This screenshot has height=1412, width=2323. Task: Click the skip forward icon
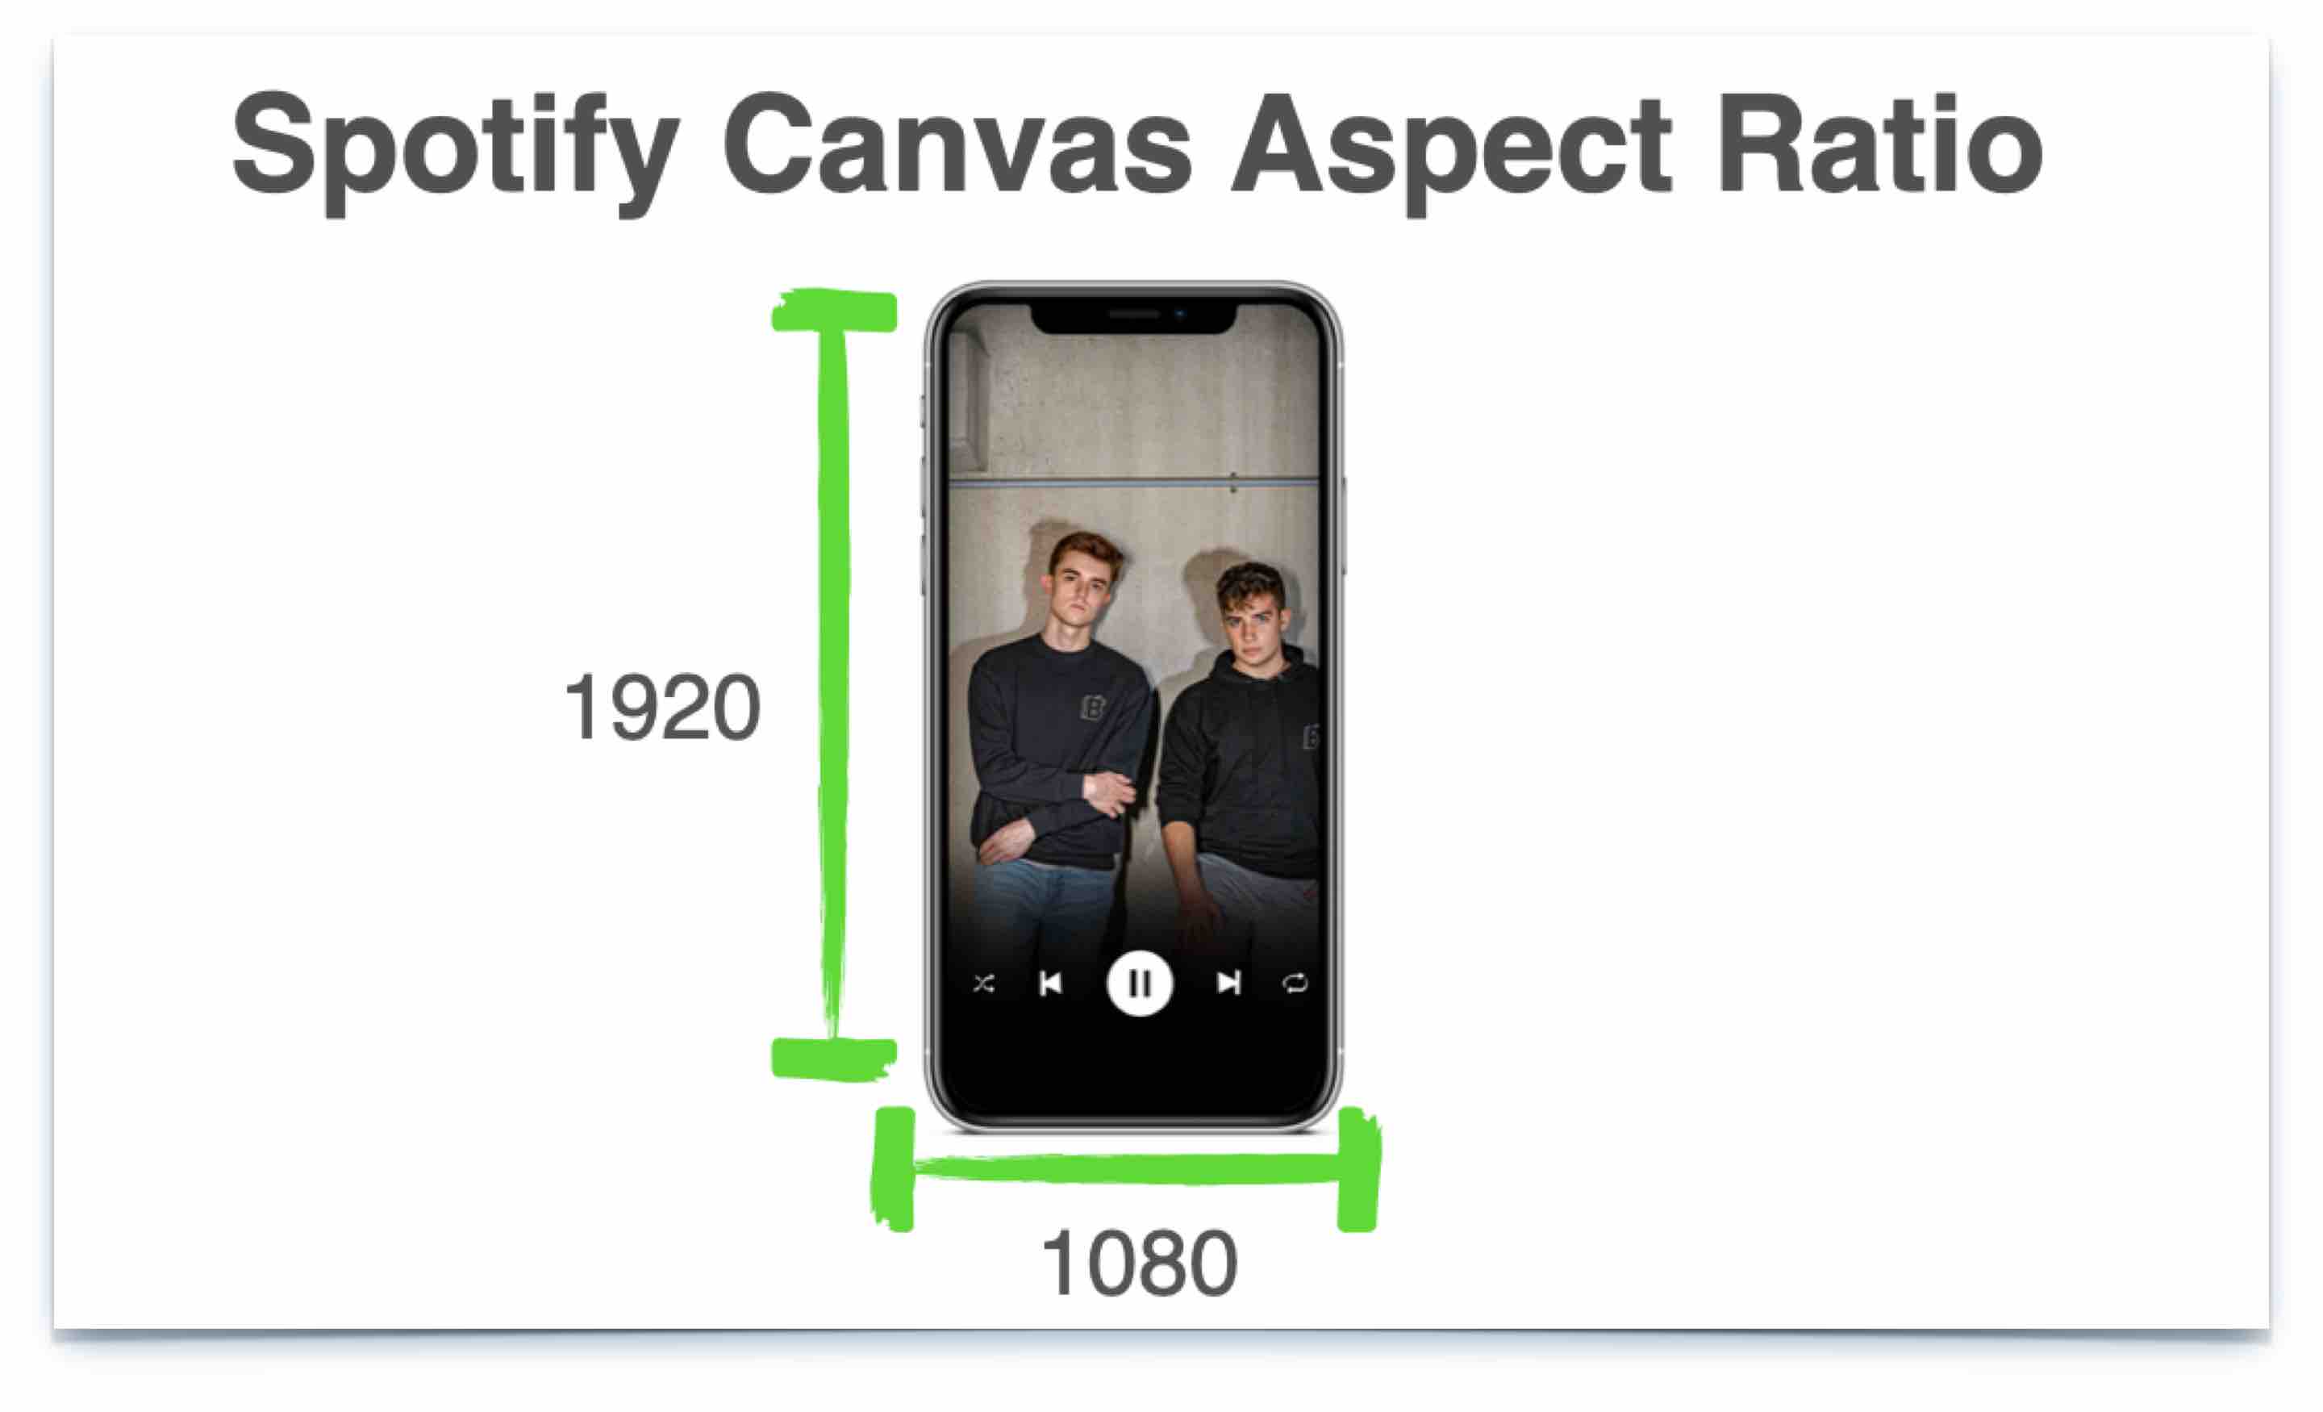coord(1228,982)
